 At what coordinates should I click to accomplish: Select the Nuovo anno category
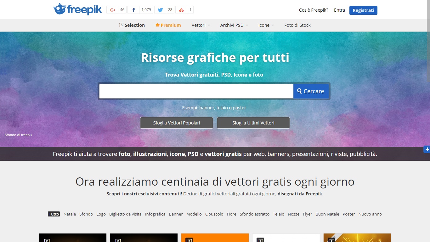pos(370,214)
